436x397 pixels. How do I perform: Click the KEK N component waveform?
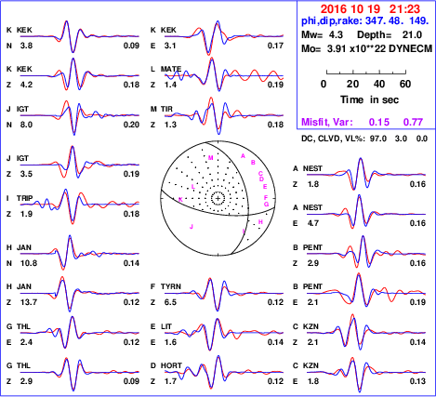click(x=80, y=36)
